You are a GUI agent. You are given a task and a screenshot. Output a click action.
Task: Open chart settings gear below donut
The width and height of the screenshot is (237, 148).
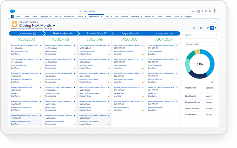click(x=212, y=82)
